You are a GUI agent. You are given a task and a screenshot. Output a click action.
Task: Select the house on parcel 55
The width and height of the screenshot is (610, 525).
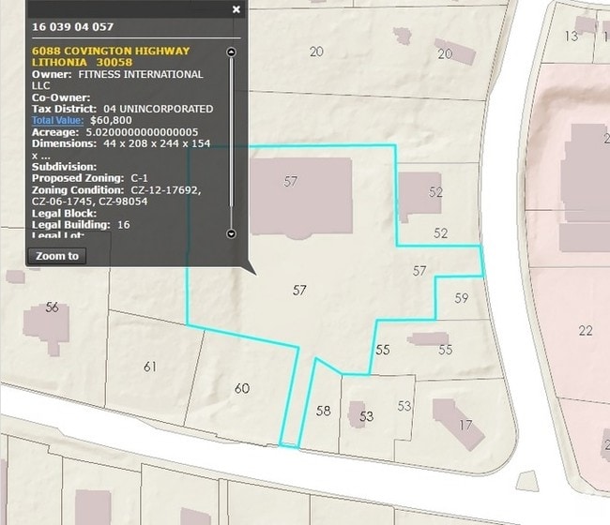point(427,338)
